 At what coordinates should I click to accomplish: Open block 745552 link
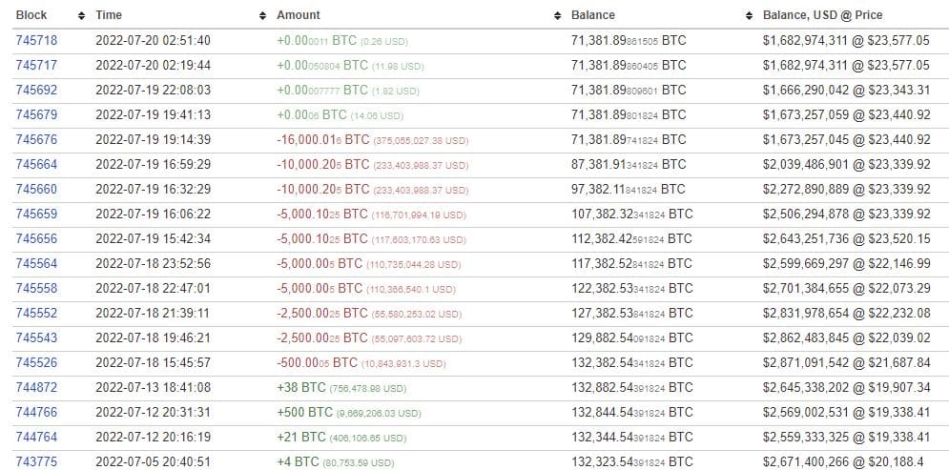click(x=36, y=314)
